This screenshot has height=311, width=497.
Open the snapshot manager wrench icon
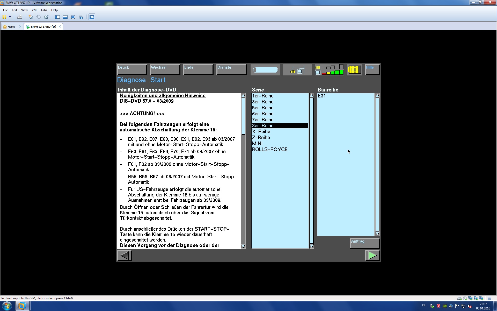pos(46,17)
